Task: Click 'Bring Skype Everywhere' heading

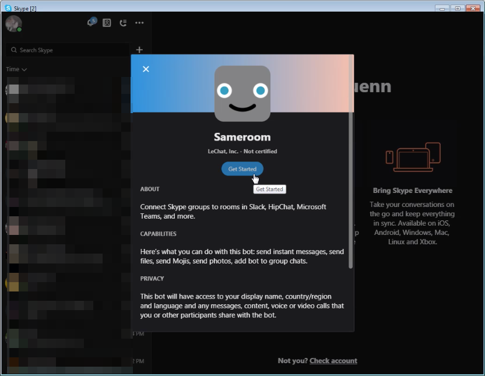Action: 412,191
